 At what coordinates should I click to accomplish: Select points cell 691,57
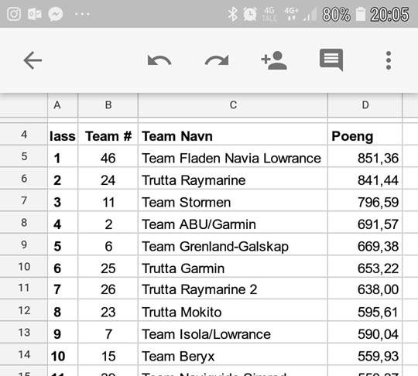pos(365,222)
